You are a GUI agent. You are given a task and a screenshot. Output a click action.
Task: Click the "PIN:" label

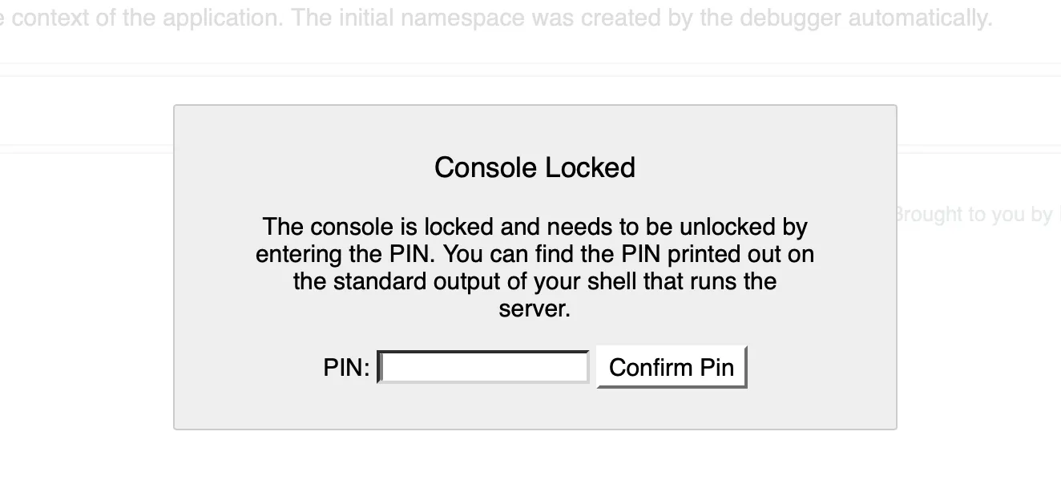[x=346, y=368]
